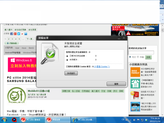Open the pinned media player taskbar icon

coord(14,120)
